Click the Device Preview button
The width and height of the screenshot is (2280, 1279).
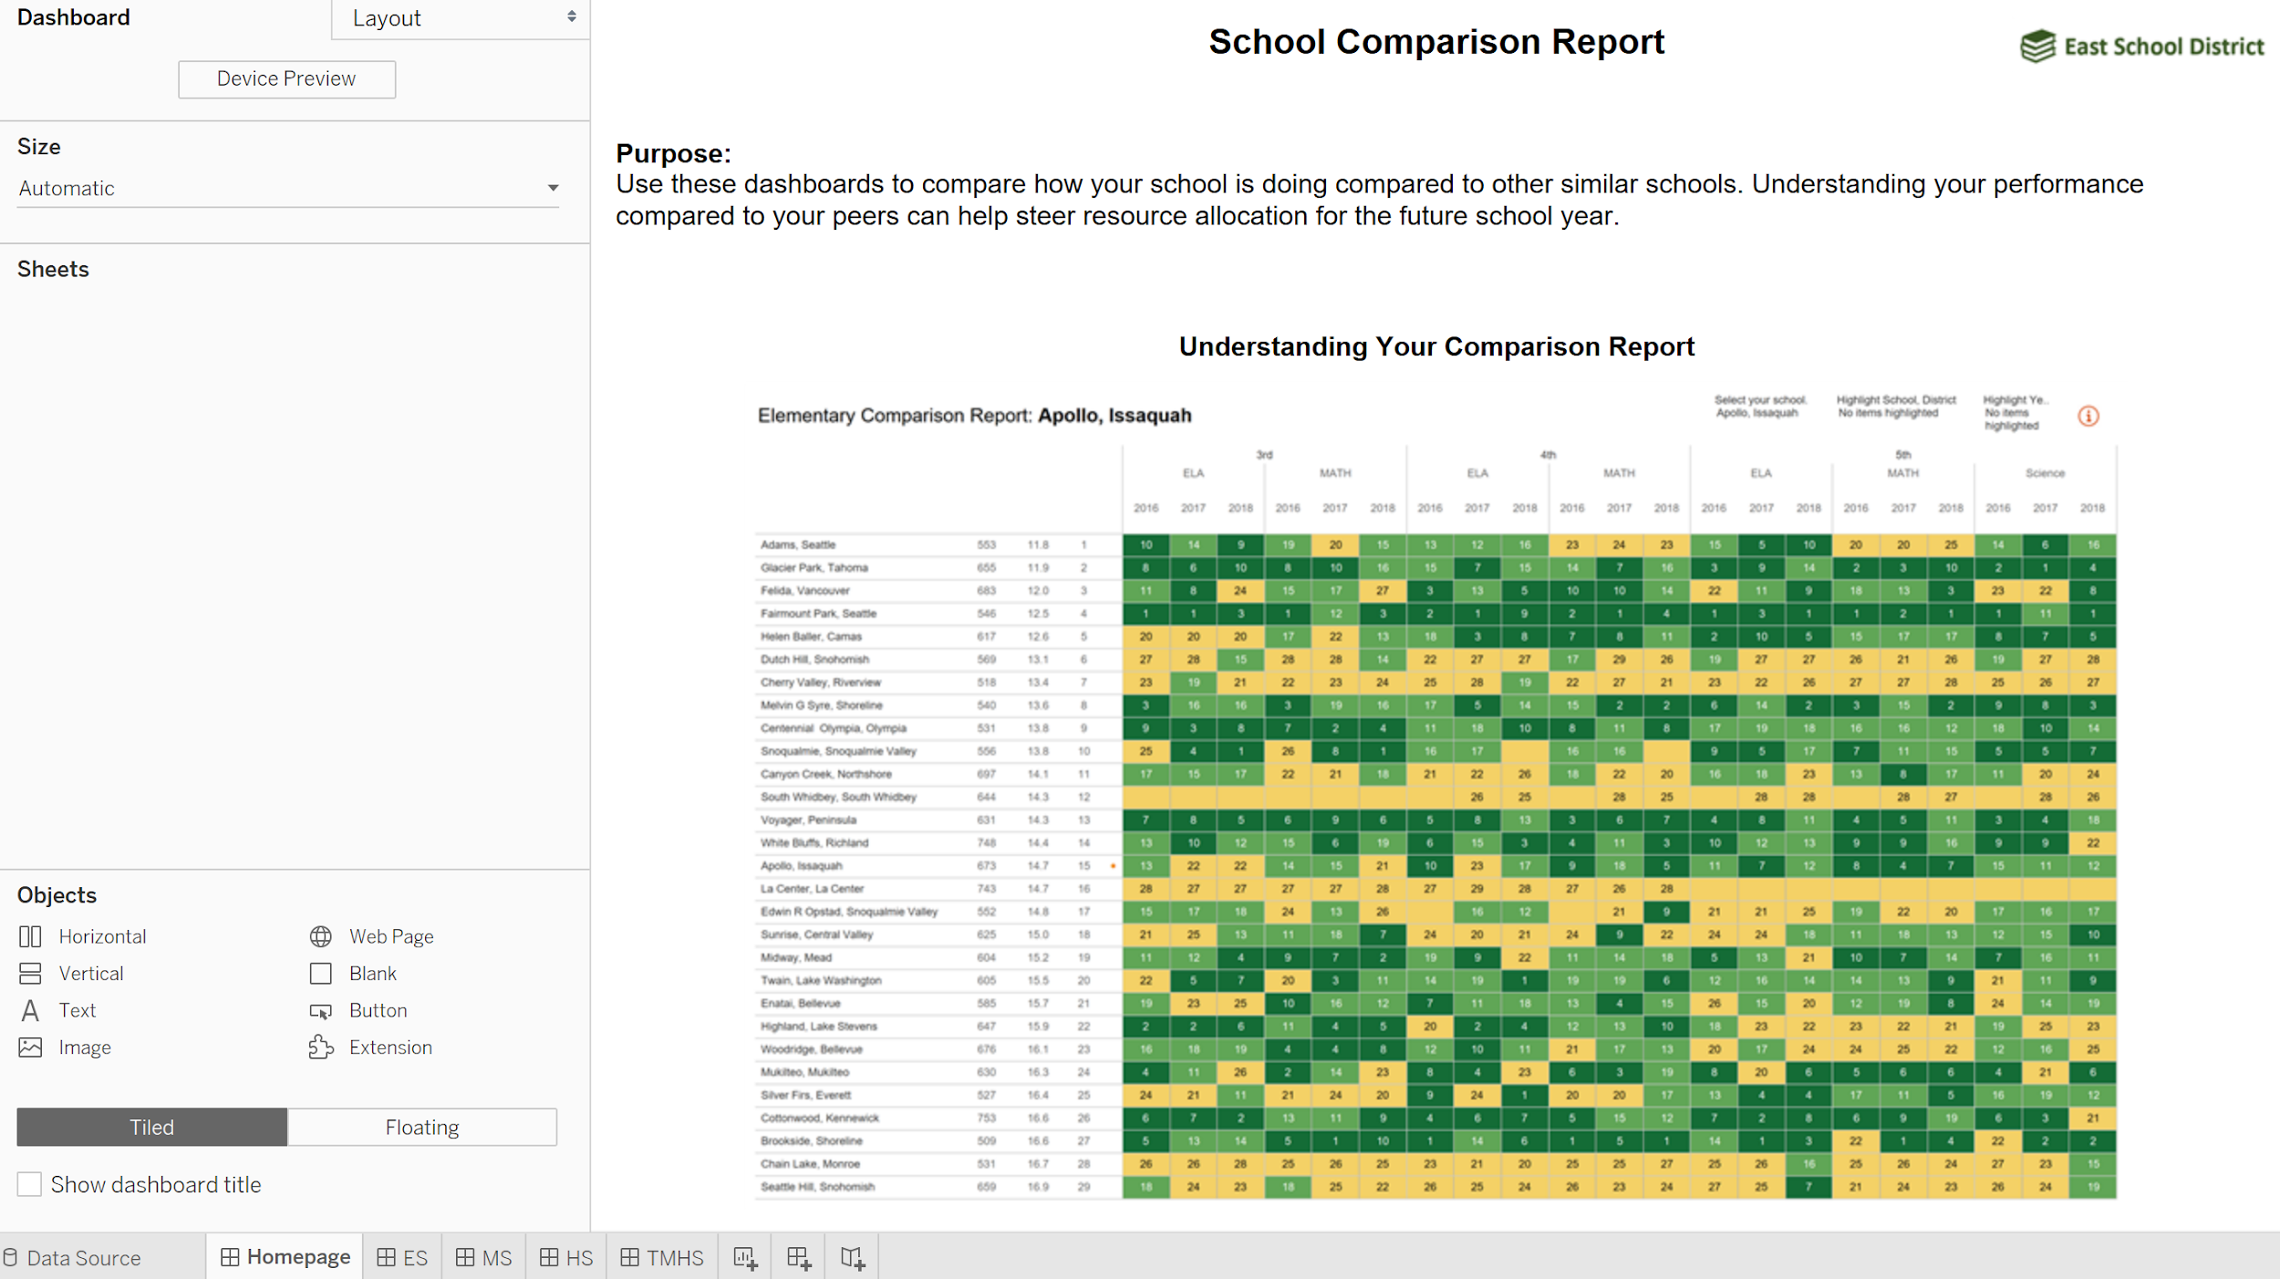click(x=286, y=79)
